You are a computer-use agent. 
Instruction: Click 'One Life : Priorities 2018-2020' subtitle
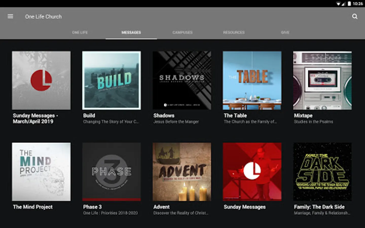click(x=111, y=213)
